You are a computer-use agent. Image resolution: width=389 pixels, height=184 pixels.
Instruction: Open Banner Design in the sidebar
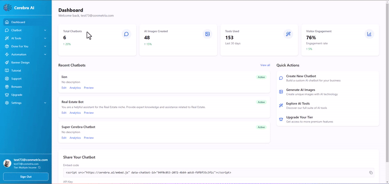(x=26, y=62)
